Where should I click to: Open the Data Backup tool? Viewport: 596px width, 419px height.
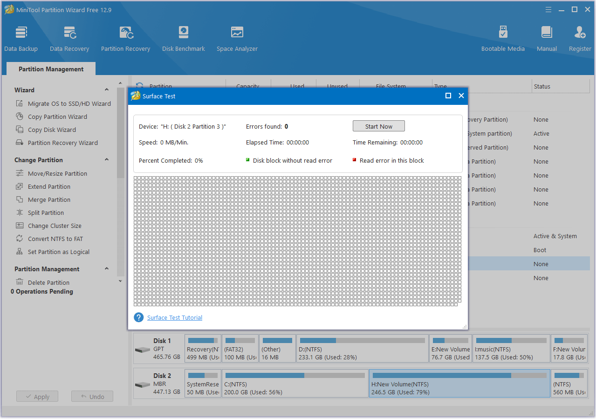(21, 39)
